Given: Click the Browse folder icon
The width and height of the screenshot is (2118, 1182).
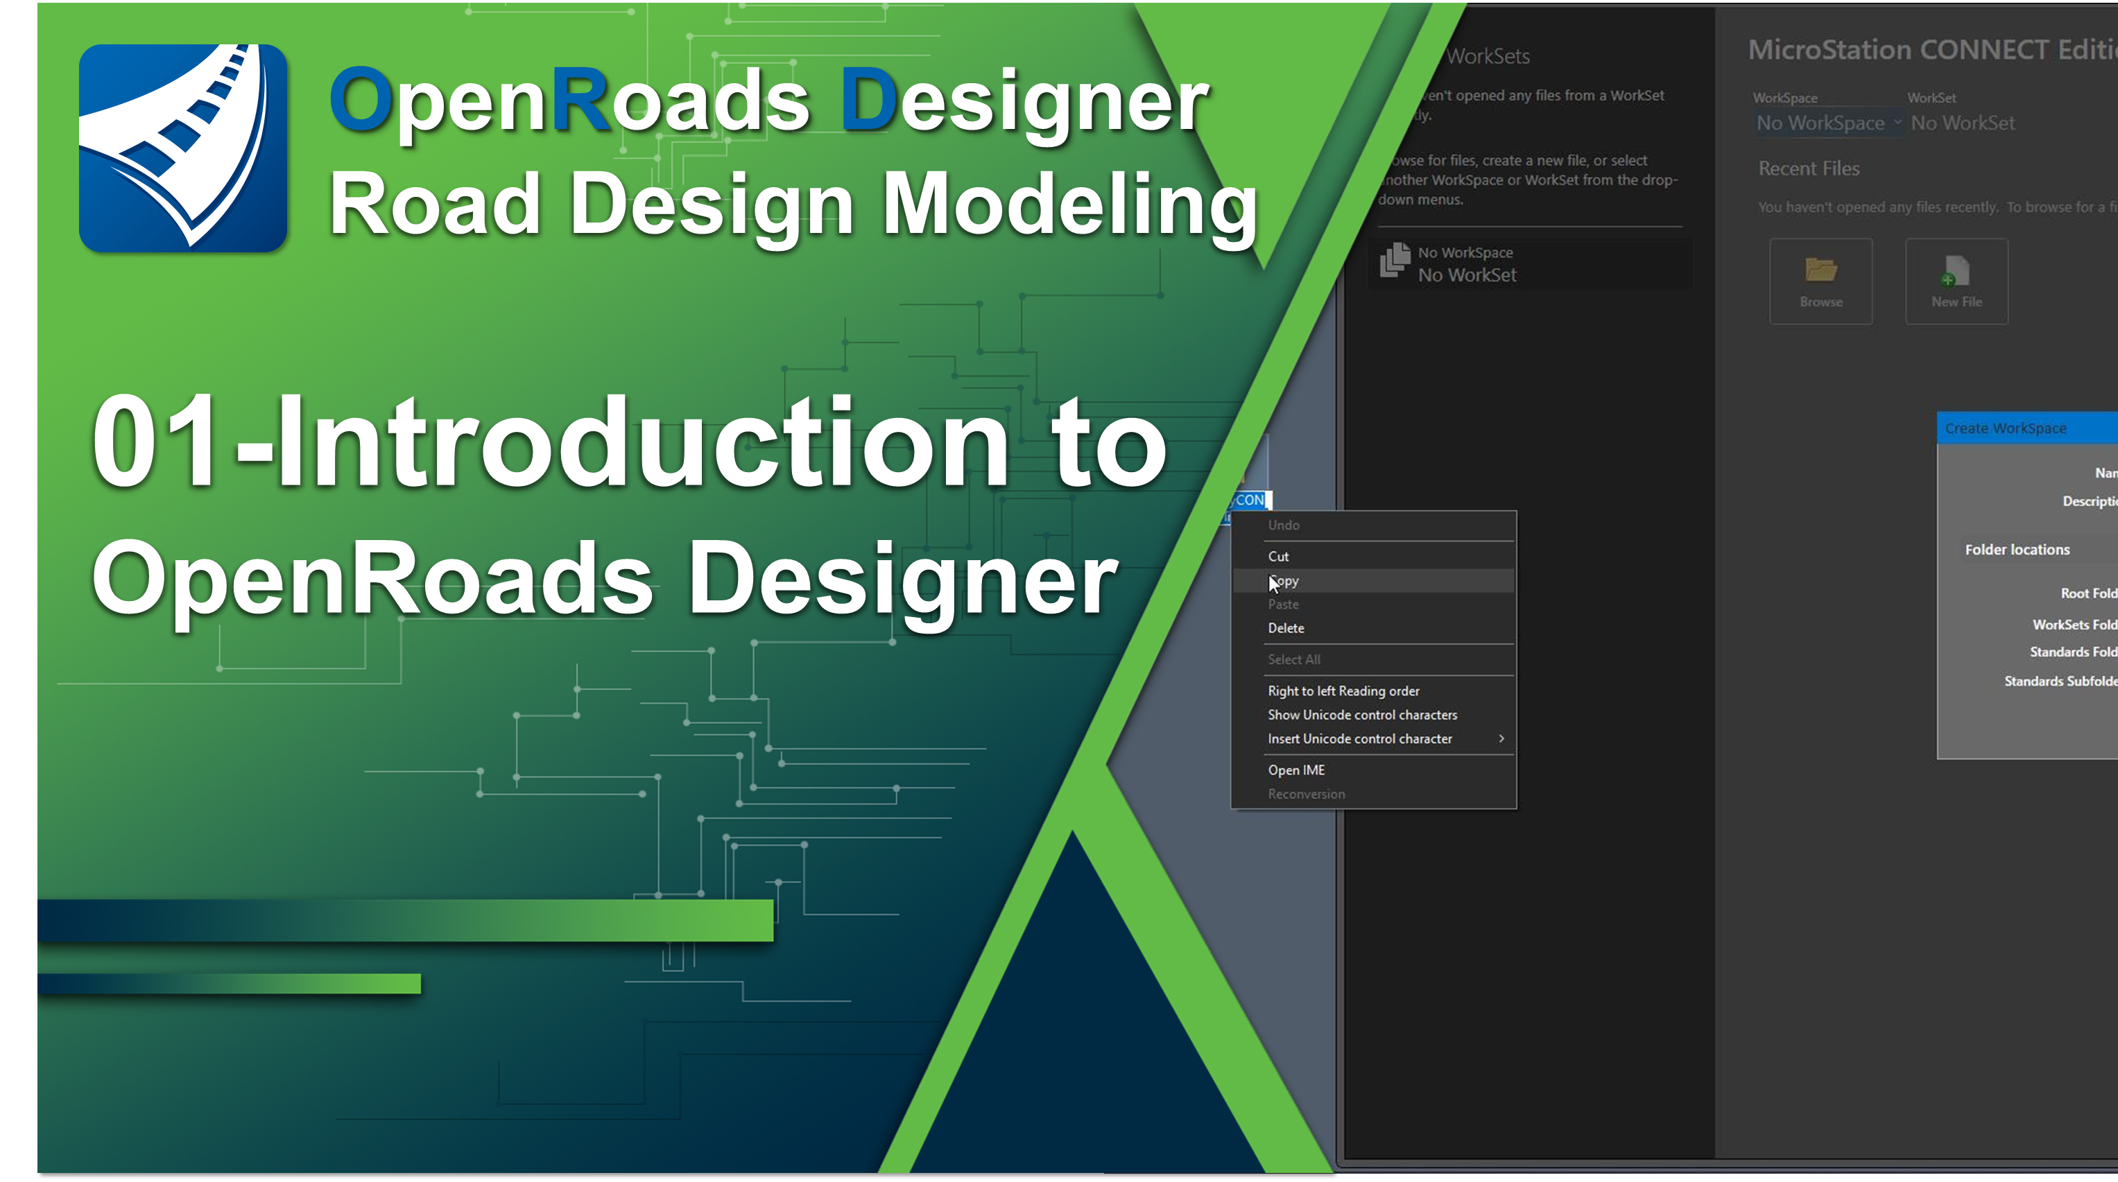Looking at the screenshot, I should click(1820, 270).
